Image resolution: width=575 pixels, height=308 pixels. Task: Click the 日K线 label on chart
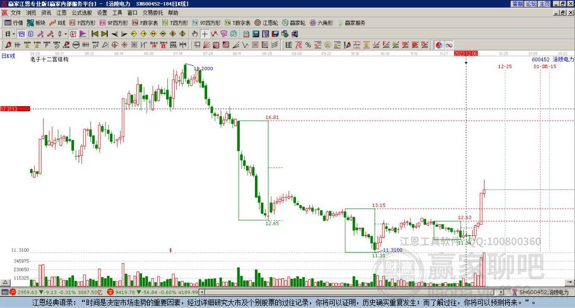click(x=8, y=56)
